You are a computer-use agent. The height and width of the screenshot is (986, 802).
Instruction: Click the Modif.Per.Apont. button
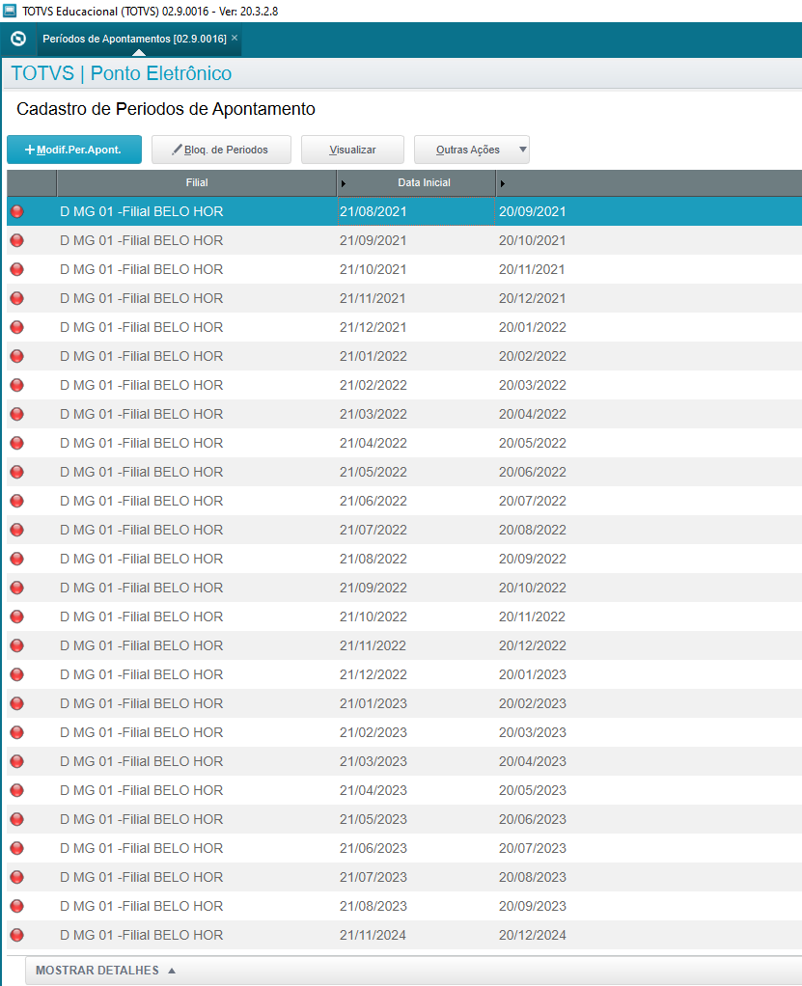click(x=74, y=150)
